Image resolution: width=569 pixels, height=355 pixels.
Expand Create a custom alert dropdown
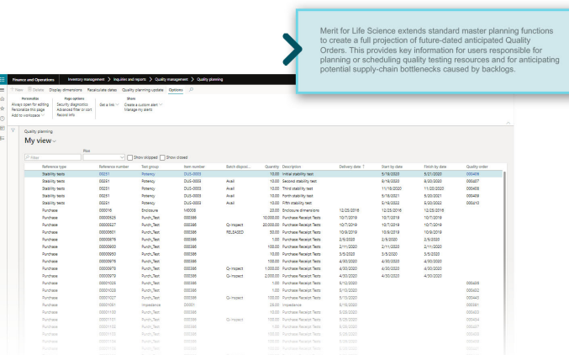point(143,104)
